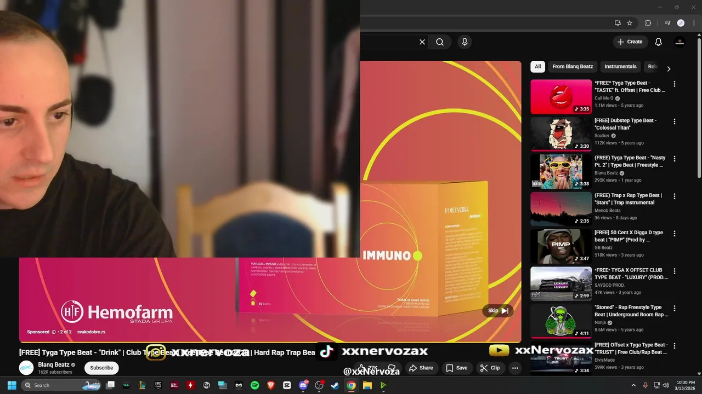Click the Call Me G channel name
702x394 pixels.
(604, 99)
